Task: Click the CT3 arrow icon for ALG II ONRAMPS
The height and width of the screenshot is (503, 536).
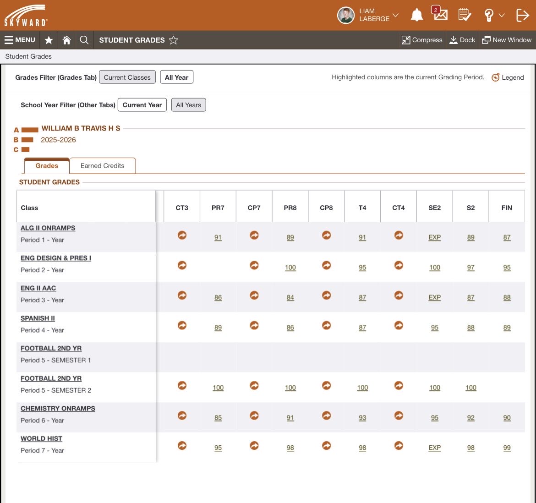Action: pyautogui.click(x=182, y=235)
